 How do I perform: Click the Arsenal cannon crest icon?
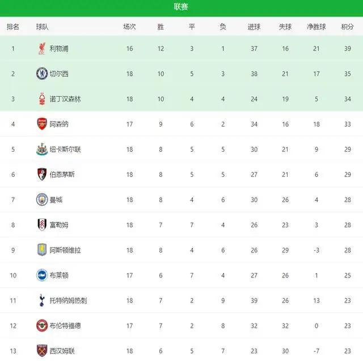tap(42, 124)
